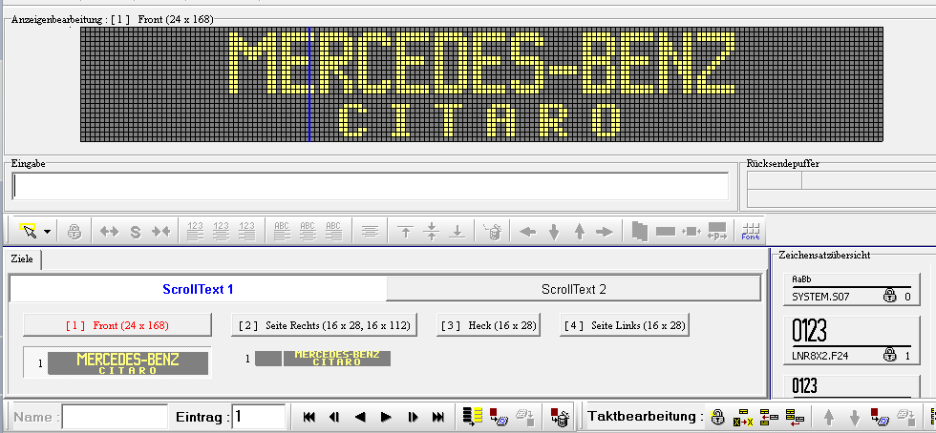936x433 pixels.
Task: Click the Rücksendepuffer field
Action: coord(841,189)
